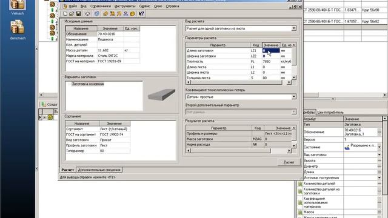Image resolution: width=388 pixels, height=218 pixels.
Task: Open the Справка menu
Action: (x=172, y=6)
